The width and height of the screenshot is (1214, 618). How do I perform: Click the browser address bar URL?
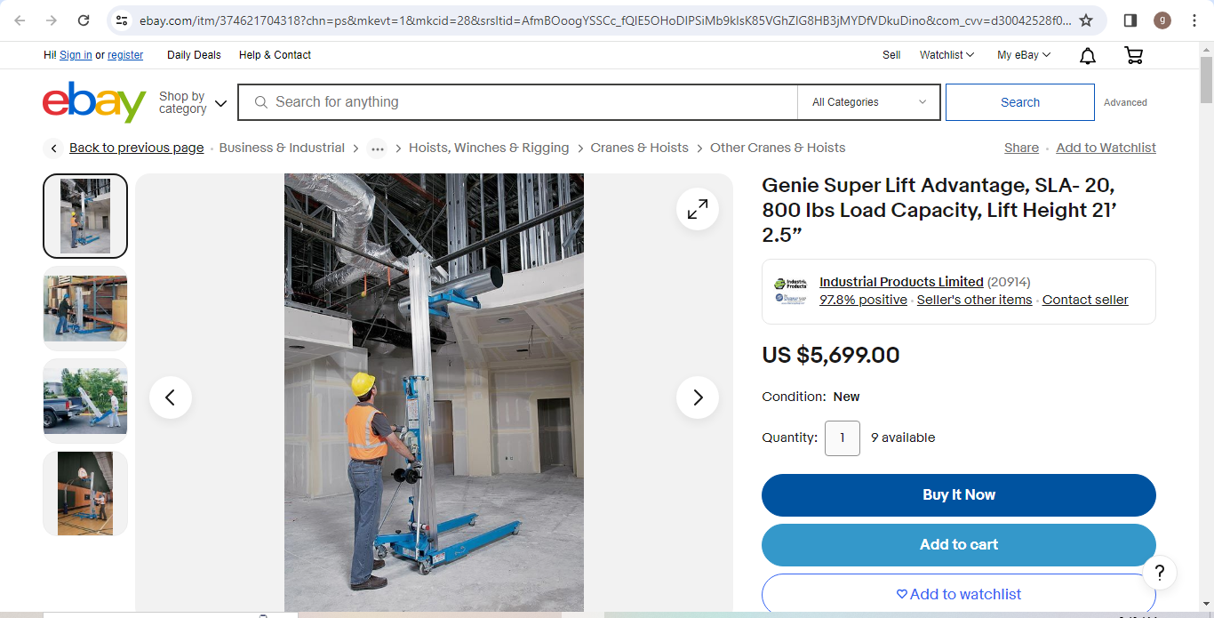click(x=604, y=20)
